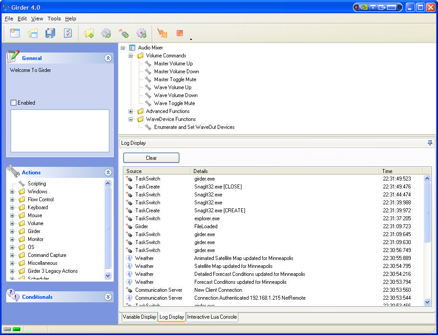Click the folder with green plus toolbar icon

pos(89,33)
